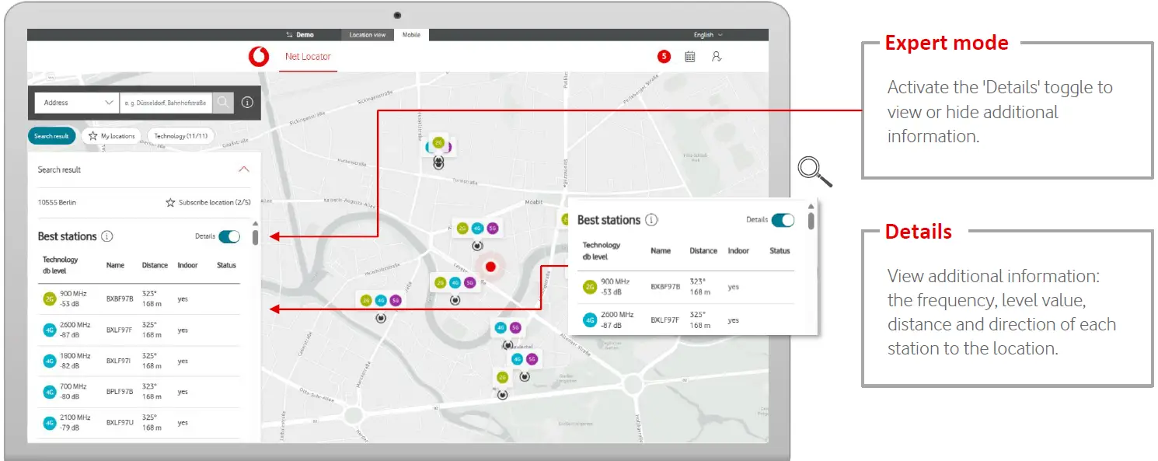Open the English language dropdown
Screen dimensions: 1158x461
click(x=708, y=35)
